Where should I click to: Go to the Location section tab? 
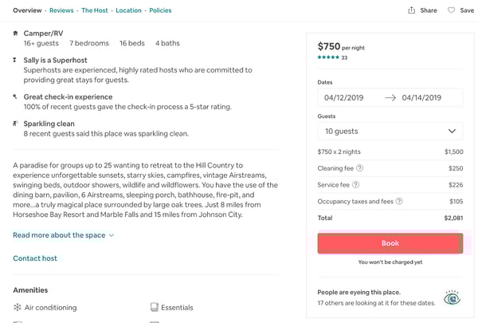point(128,10)
